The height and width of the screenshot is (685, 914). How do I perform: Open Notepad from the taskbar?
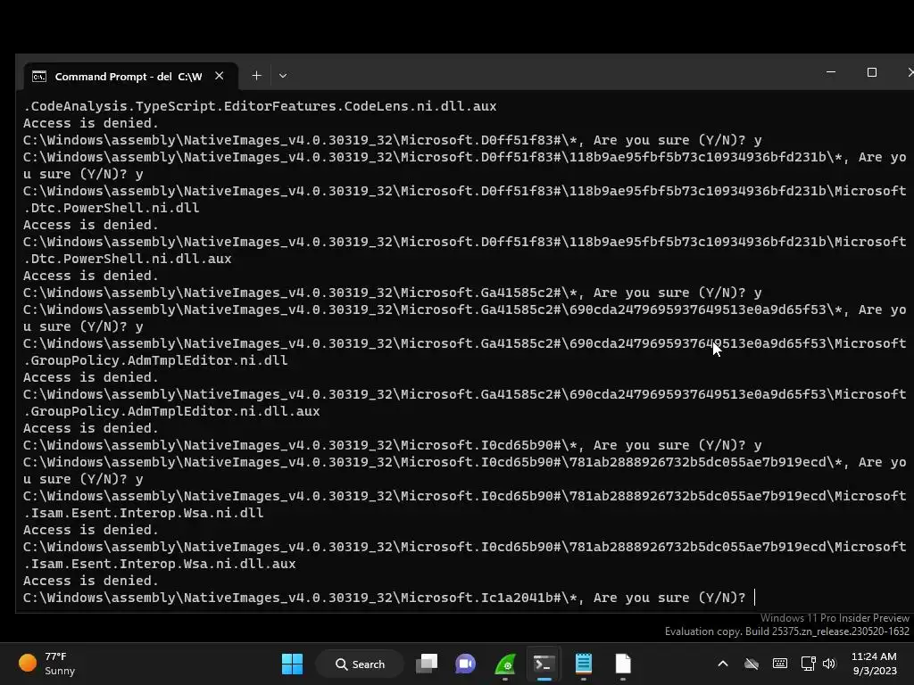coord(584,664)
